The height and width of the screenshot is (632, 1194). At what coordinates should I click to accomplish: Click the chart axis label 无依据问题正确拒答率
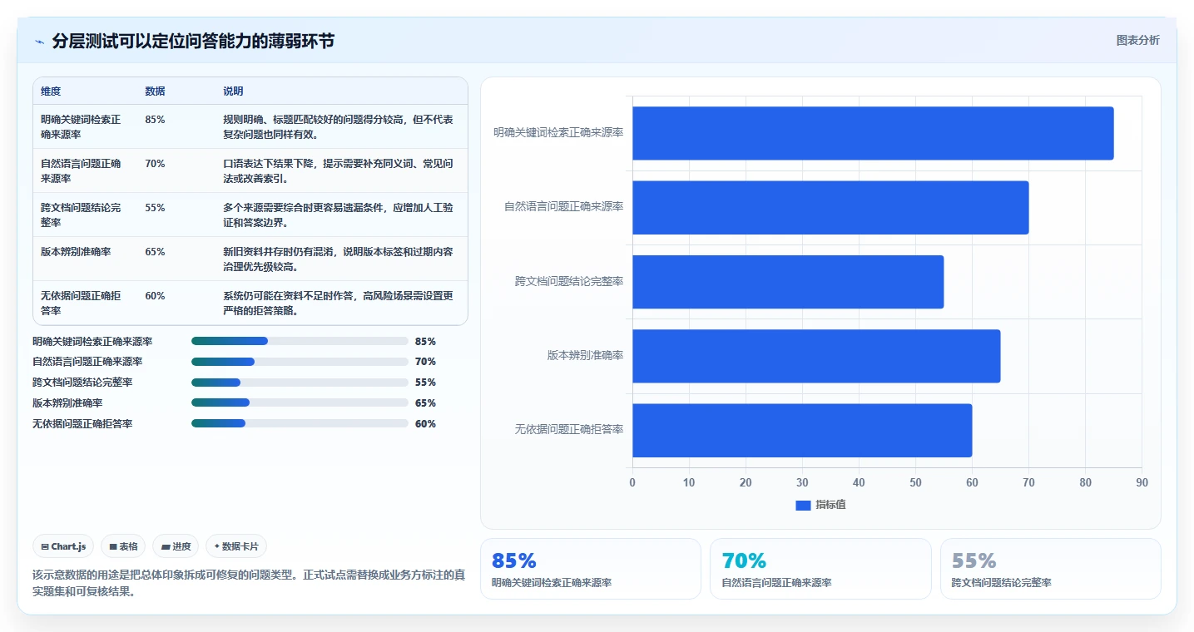(569, 429)
